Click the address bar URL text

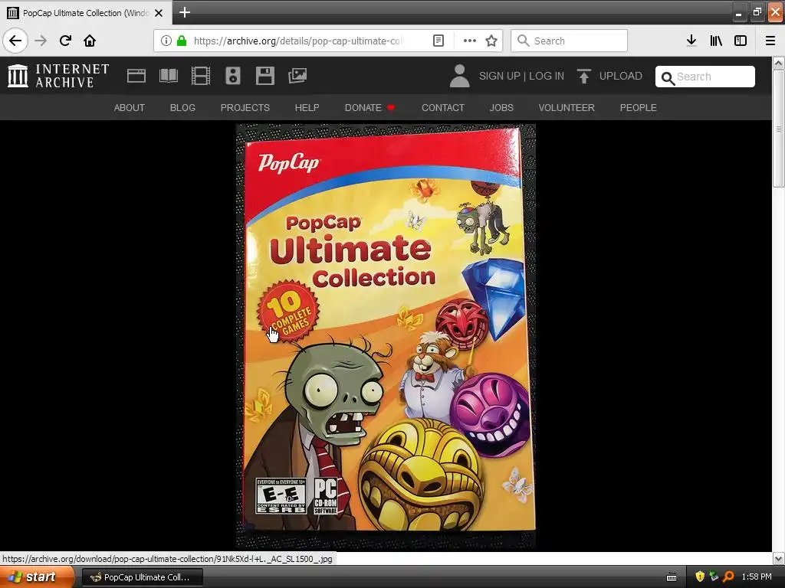pos(297,41)
